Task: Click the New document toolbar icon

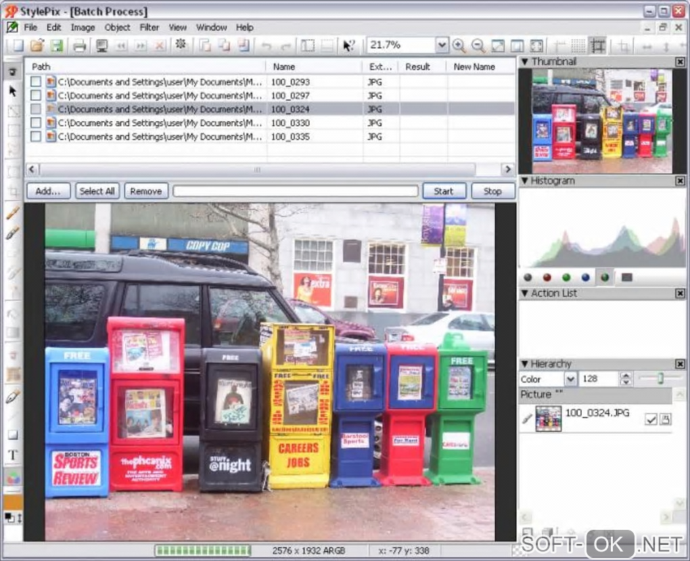Action: [x=18, y=45]
